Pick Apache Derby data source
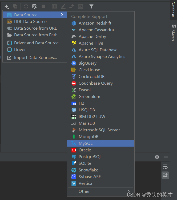Viewport: 177px width, 200px height. 100,37
